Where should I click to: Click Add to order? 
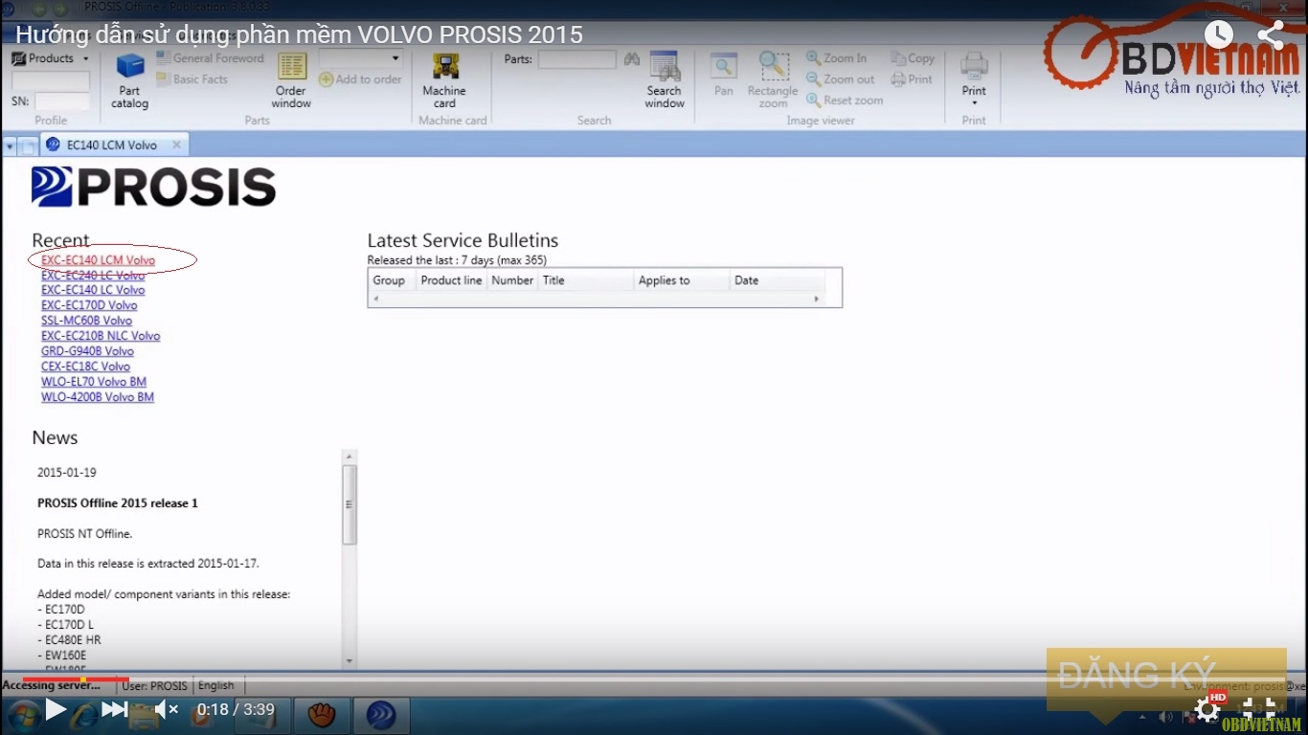tap(360, 79)
